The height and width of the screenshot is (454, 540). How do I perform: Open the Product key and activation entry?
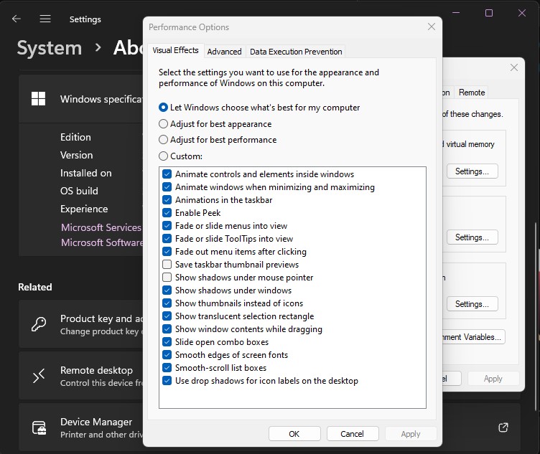(x=81, y=324)
